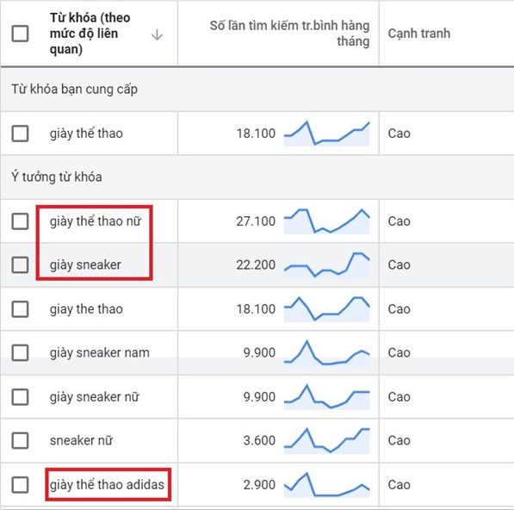Image resolution: width=514 pixels, height=510 pixels.
Task: Open trend chart for 'giày thể thao' 18.100
Action: click(327, 134)
